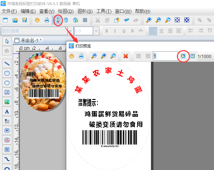
Task: Open the 文件(F) menu
Action: [9, 11]
